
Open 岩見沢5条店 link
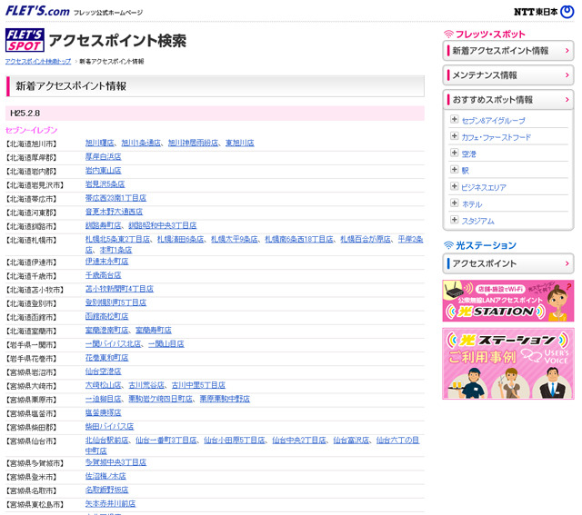105,183
